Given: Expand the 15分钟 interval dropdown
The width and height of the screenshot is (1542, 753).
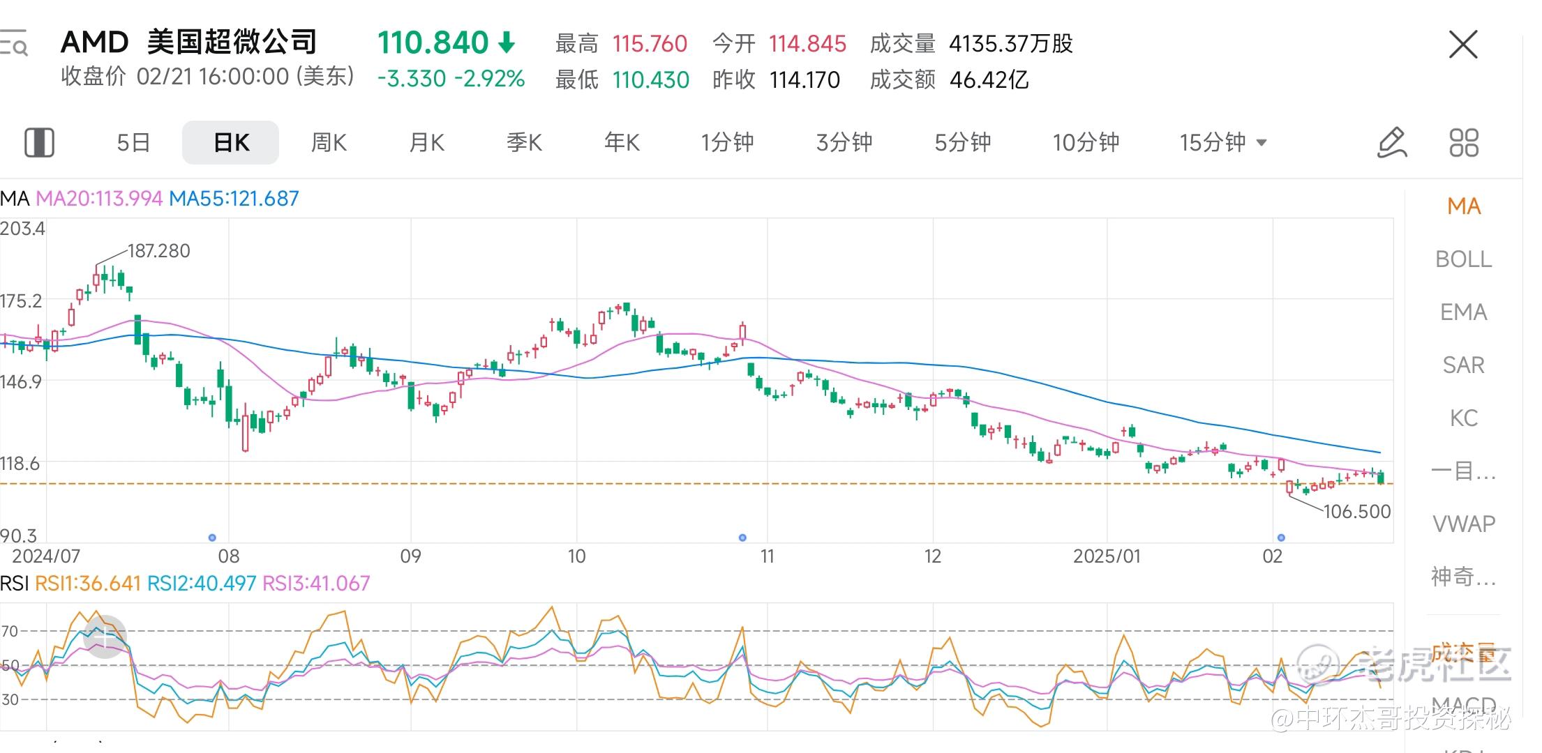Looking at the screenshot, I should 1222,142.
